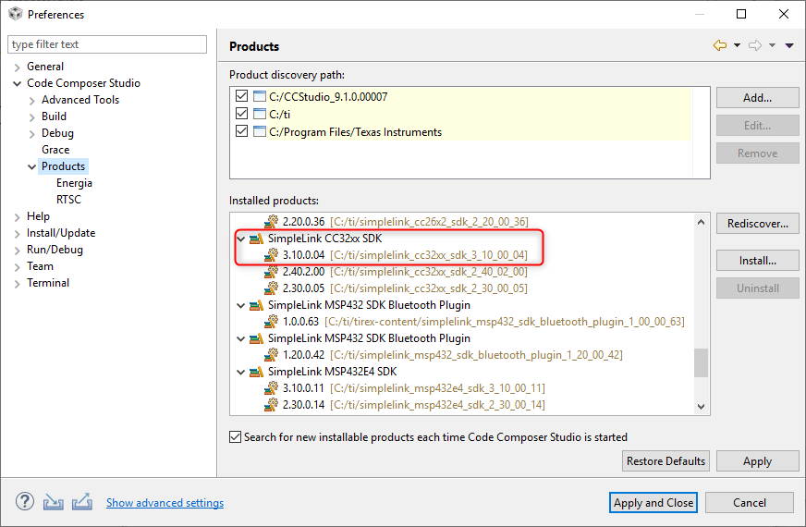The height and width of the screenshot is (527, 806).
Task: Open the Show advanced settings link
Action: tap(165, 503)
